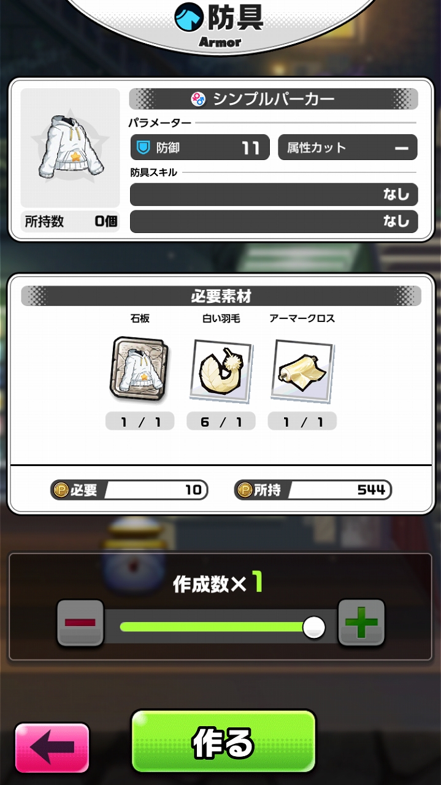Tap the gold coin icon beside 所持

245,490
